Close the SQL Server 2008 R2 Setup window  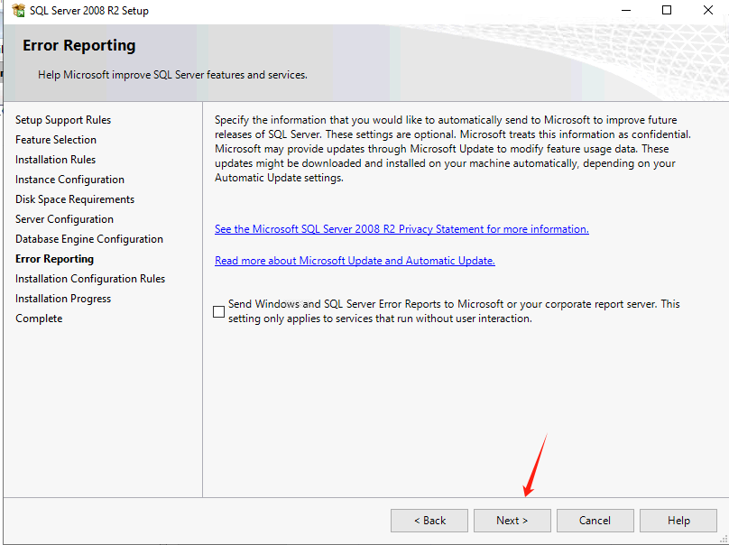tap(707, 10)
